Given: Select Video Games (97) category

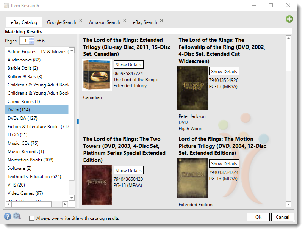Looking at the screenshot, I should click(37, 193).
